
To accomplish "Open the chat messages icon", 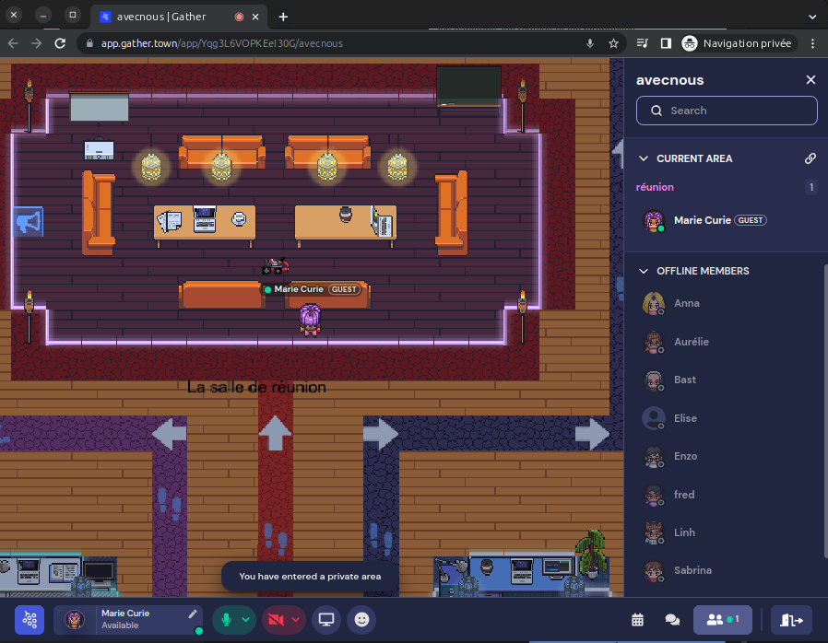I will coord(672,620).
